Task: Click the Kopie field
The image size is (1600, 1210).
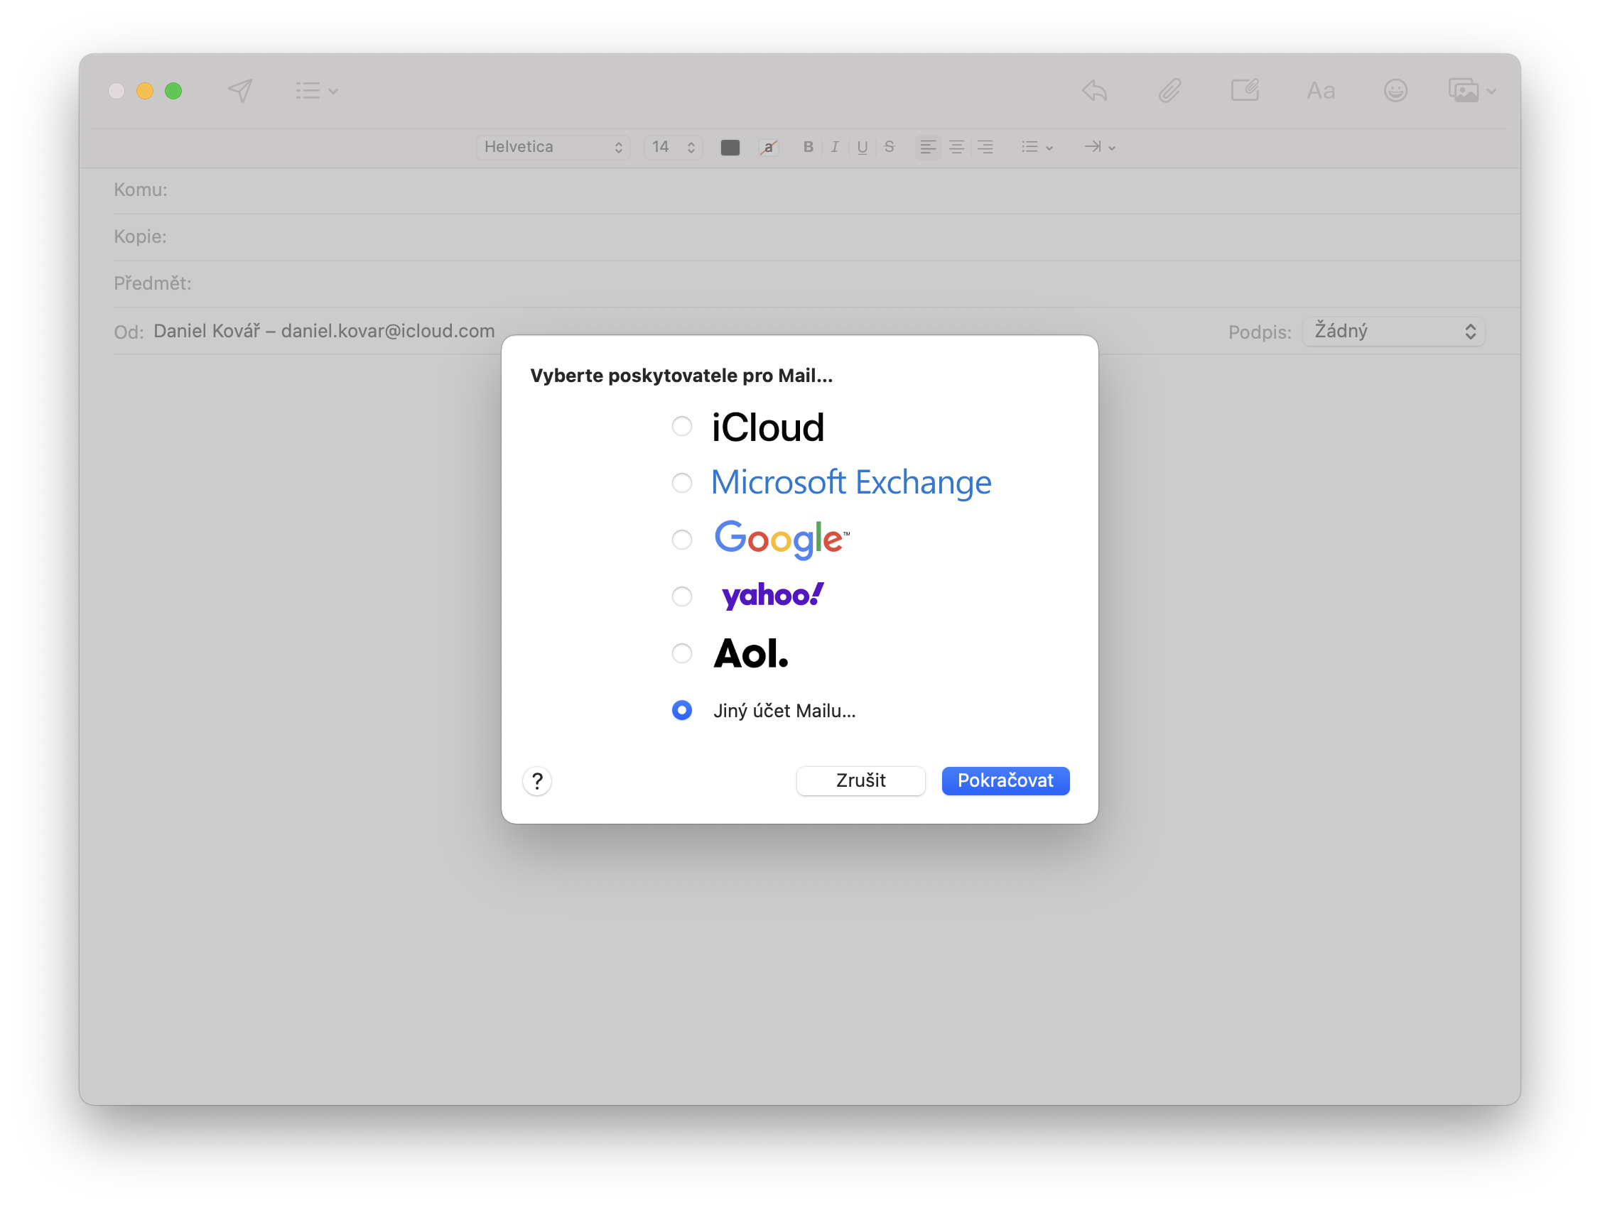Action: 816,237
